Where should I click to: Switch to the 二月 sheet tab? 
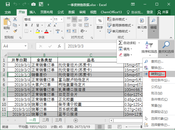click(46, 120)
